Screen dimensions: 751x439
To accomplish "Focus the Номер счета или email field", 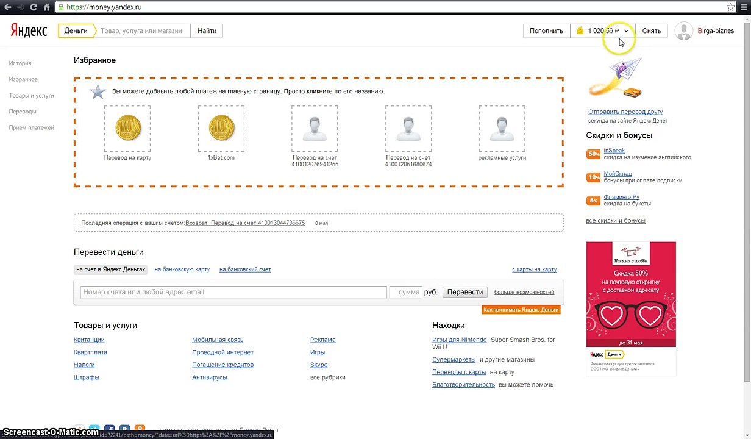I will coord(233,292).
